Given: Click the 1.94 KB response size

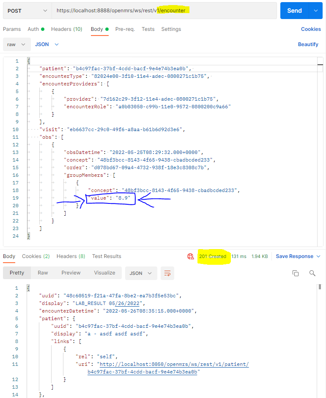Looking at the screenshot, I should click(260, 256).
